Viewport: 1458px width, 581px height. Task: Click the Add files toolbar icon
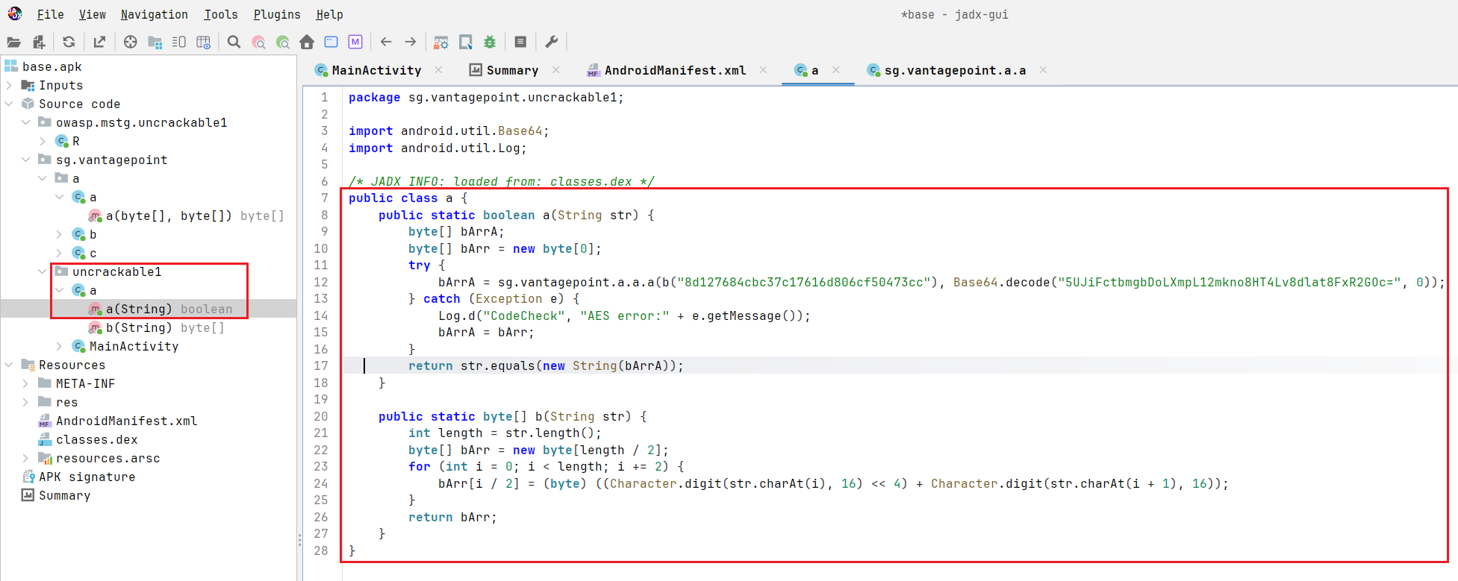[39, 43]
